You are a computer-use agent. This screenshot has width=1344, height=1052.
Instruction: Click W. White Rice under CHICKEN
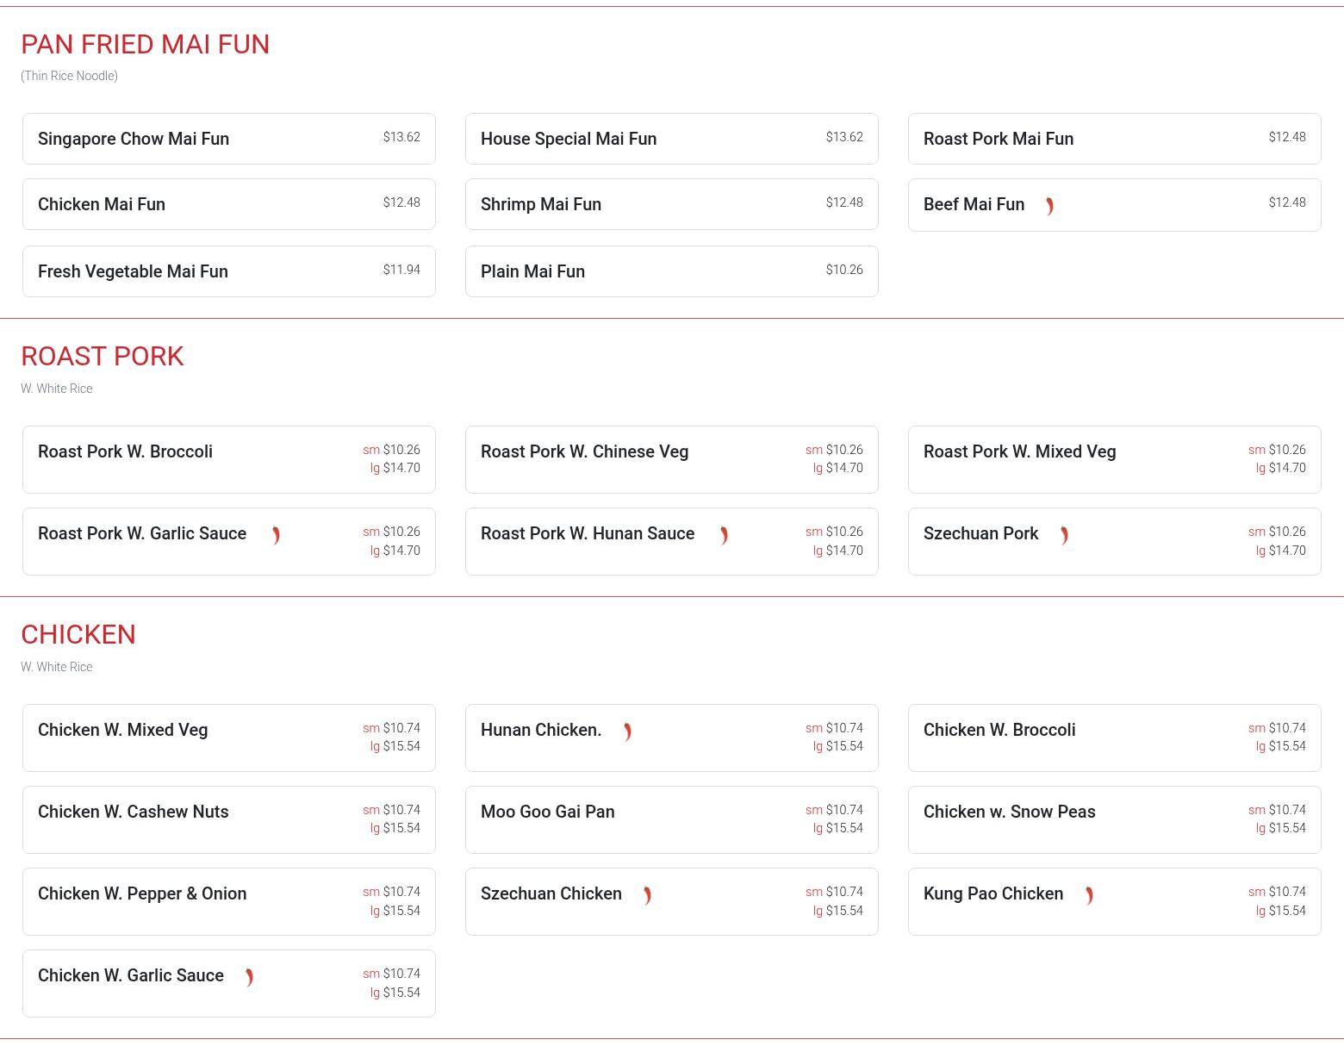57,667
